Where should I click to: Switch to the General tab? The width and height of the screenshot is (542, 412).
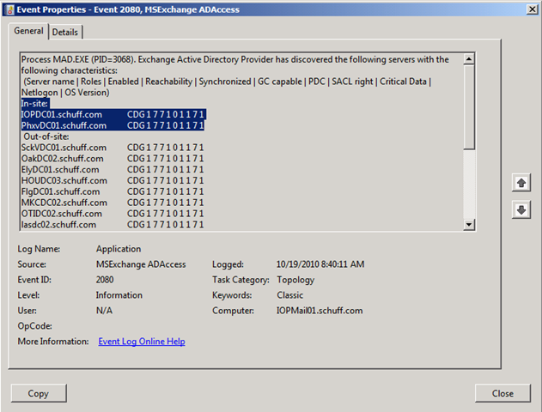(28, 31)
